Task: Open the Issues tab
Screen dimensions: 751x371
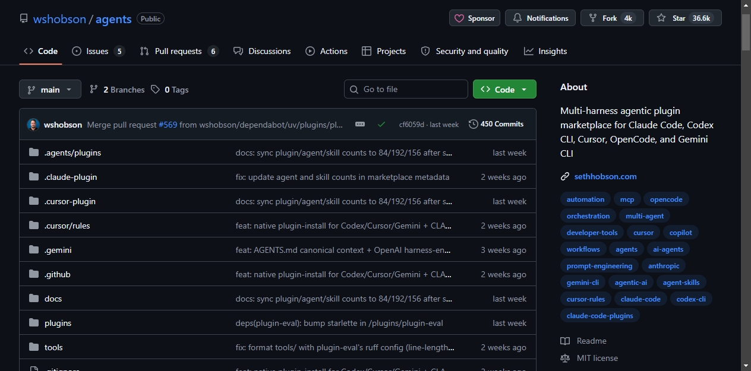Action: pos(98,51)
